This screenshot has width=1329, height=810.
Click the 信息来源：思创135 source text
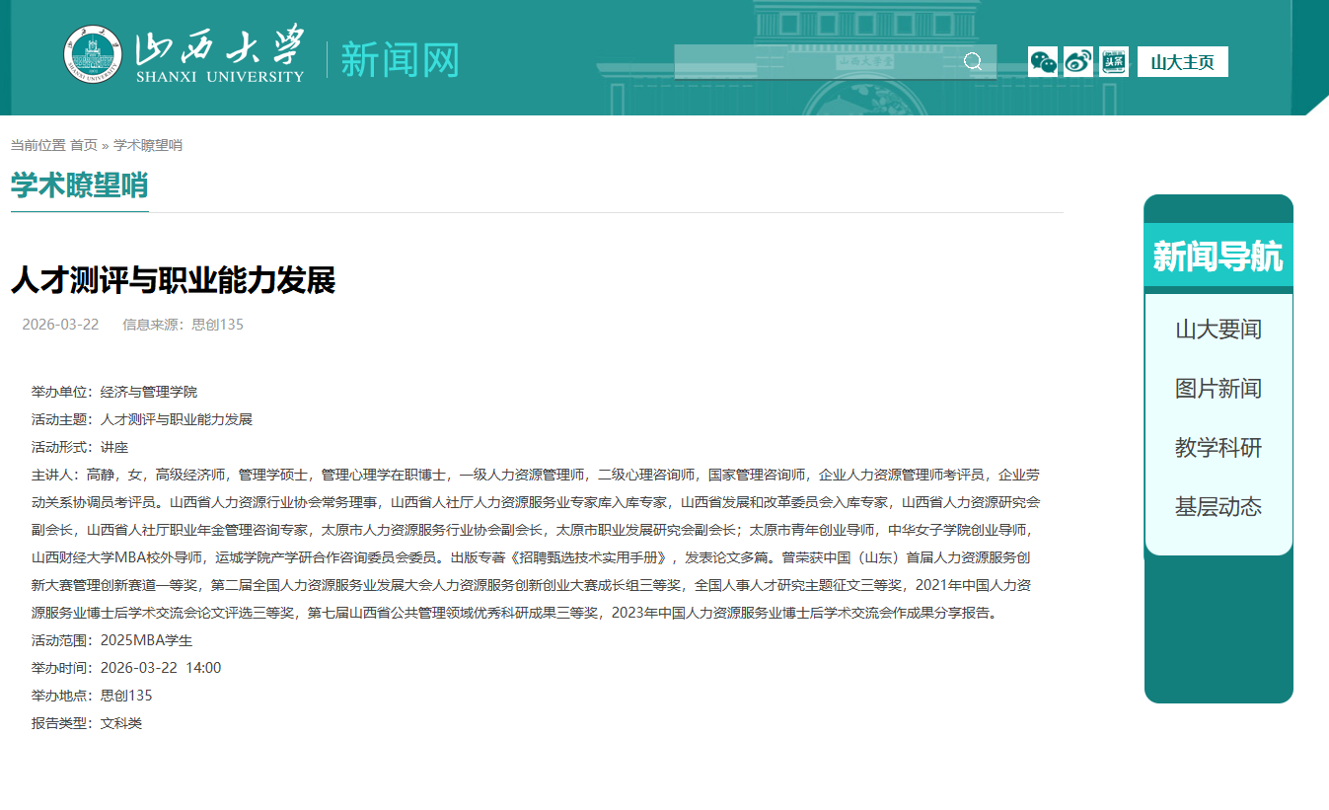tap(183, 325)
